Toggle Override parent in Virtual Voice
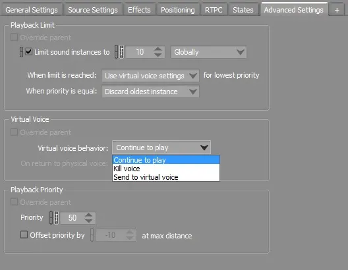 click(14, 132)
